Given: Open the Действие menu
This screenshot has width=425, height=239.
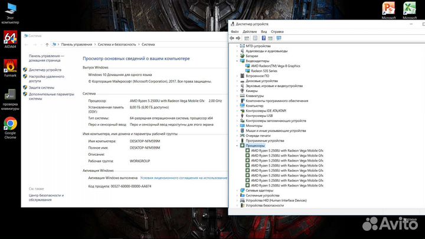Looking at the screenshot, I should [x=249, y=32].
